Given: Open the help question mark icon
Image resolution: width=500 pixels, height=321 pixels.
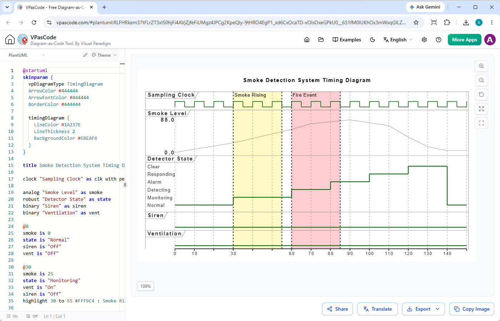Looking at the screenshot, I should (439, 40).
